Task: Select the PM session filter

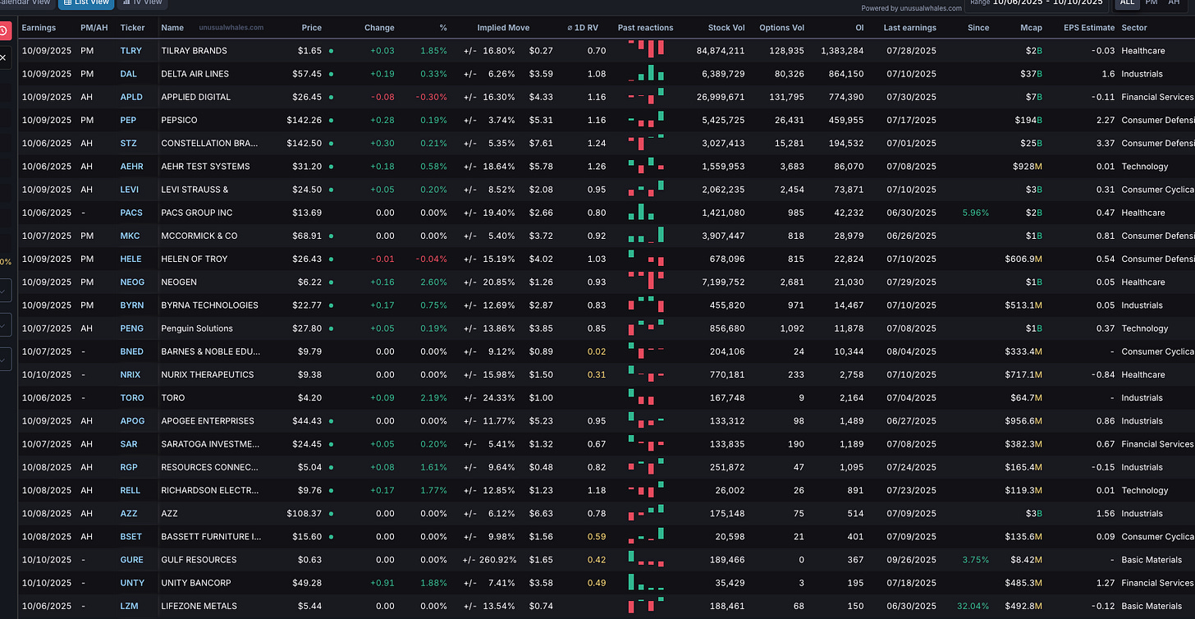Action: 1152,3
